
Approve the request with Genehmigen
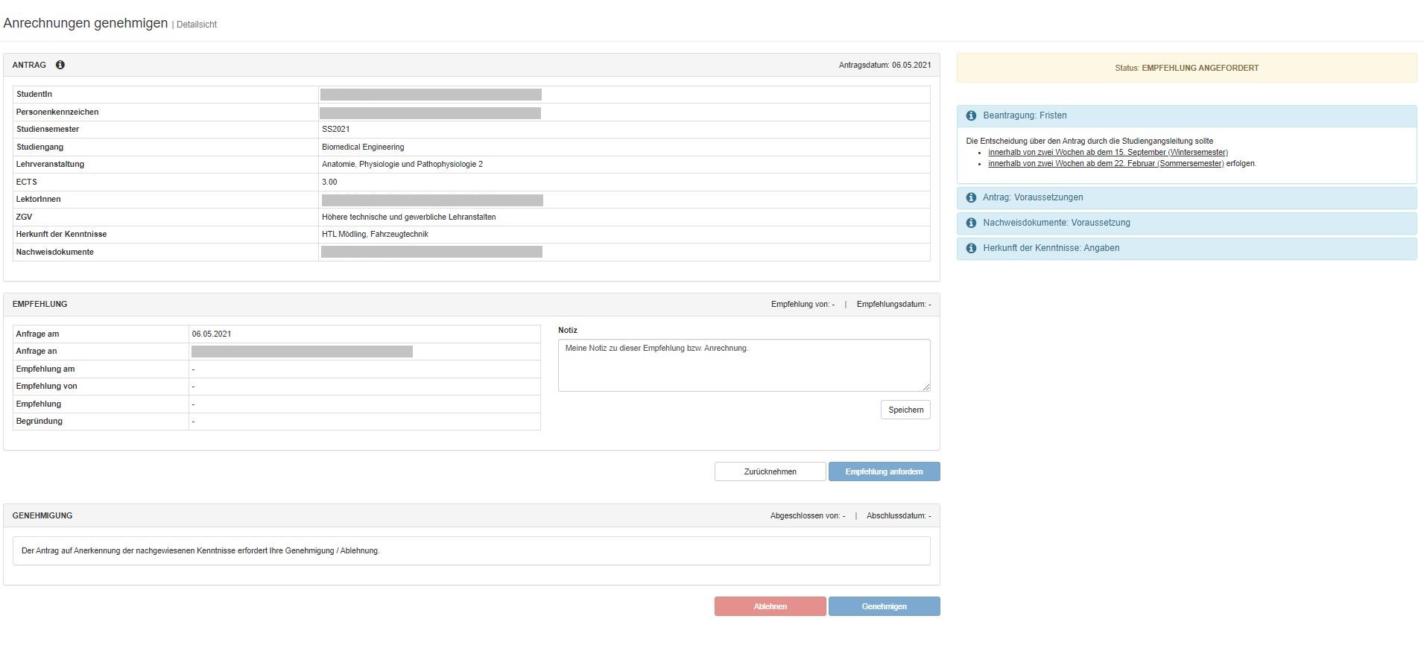[x=884, y=606]
